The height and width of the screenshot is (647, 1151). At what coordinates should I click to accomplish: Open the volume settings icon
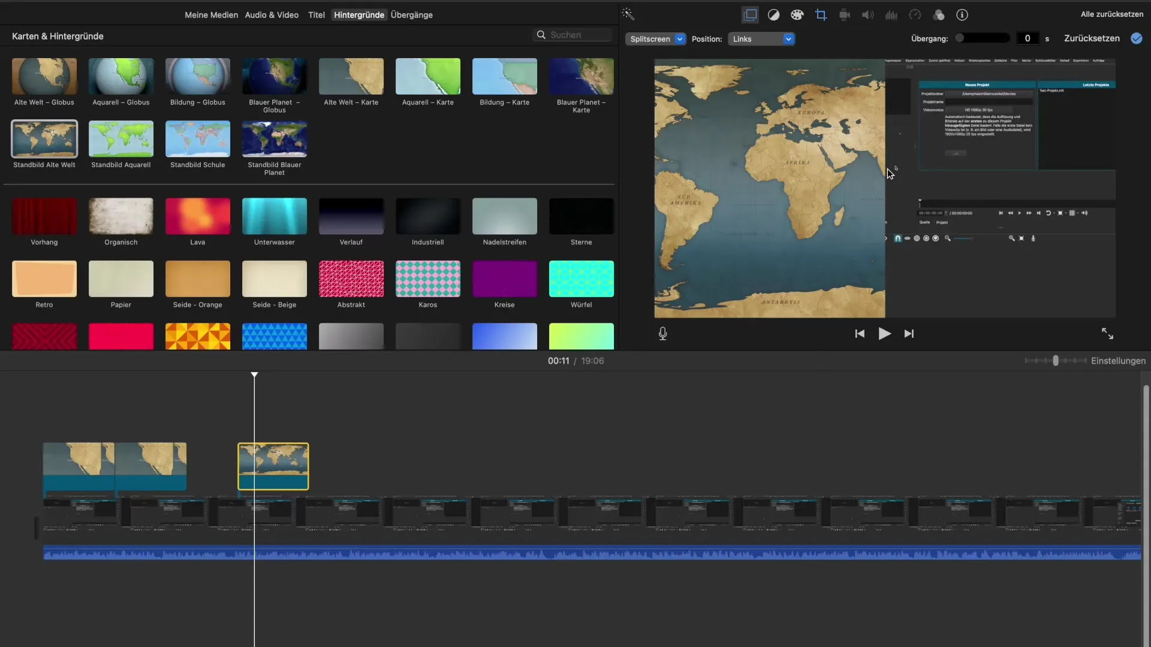click(x=867, y=15)
